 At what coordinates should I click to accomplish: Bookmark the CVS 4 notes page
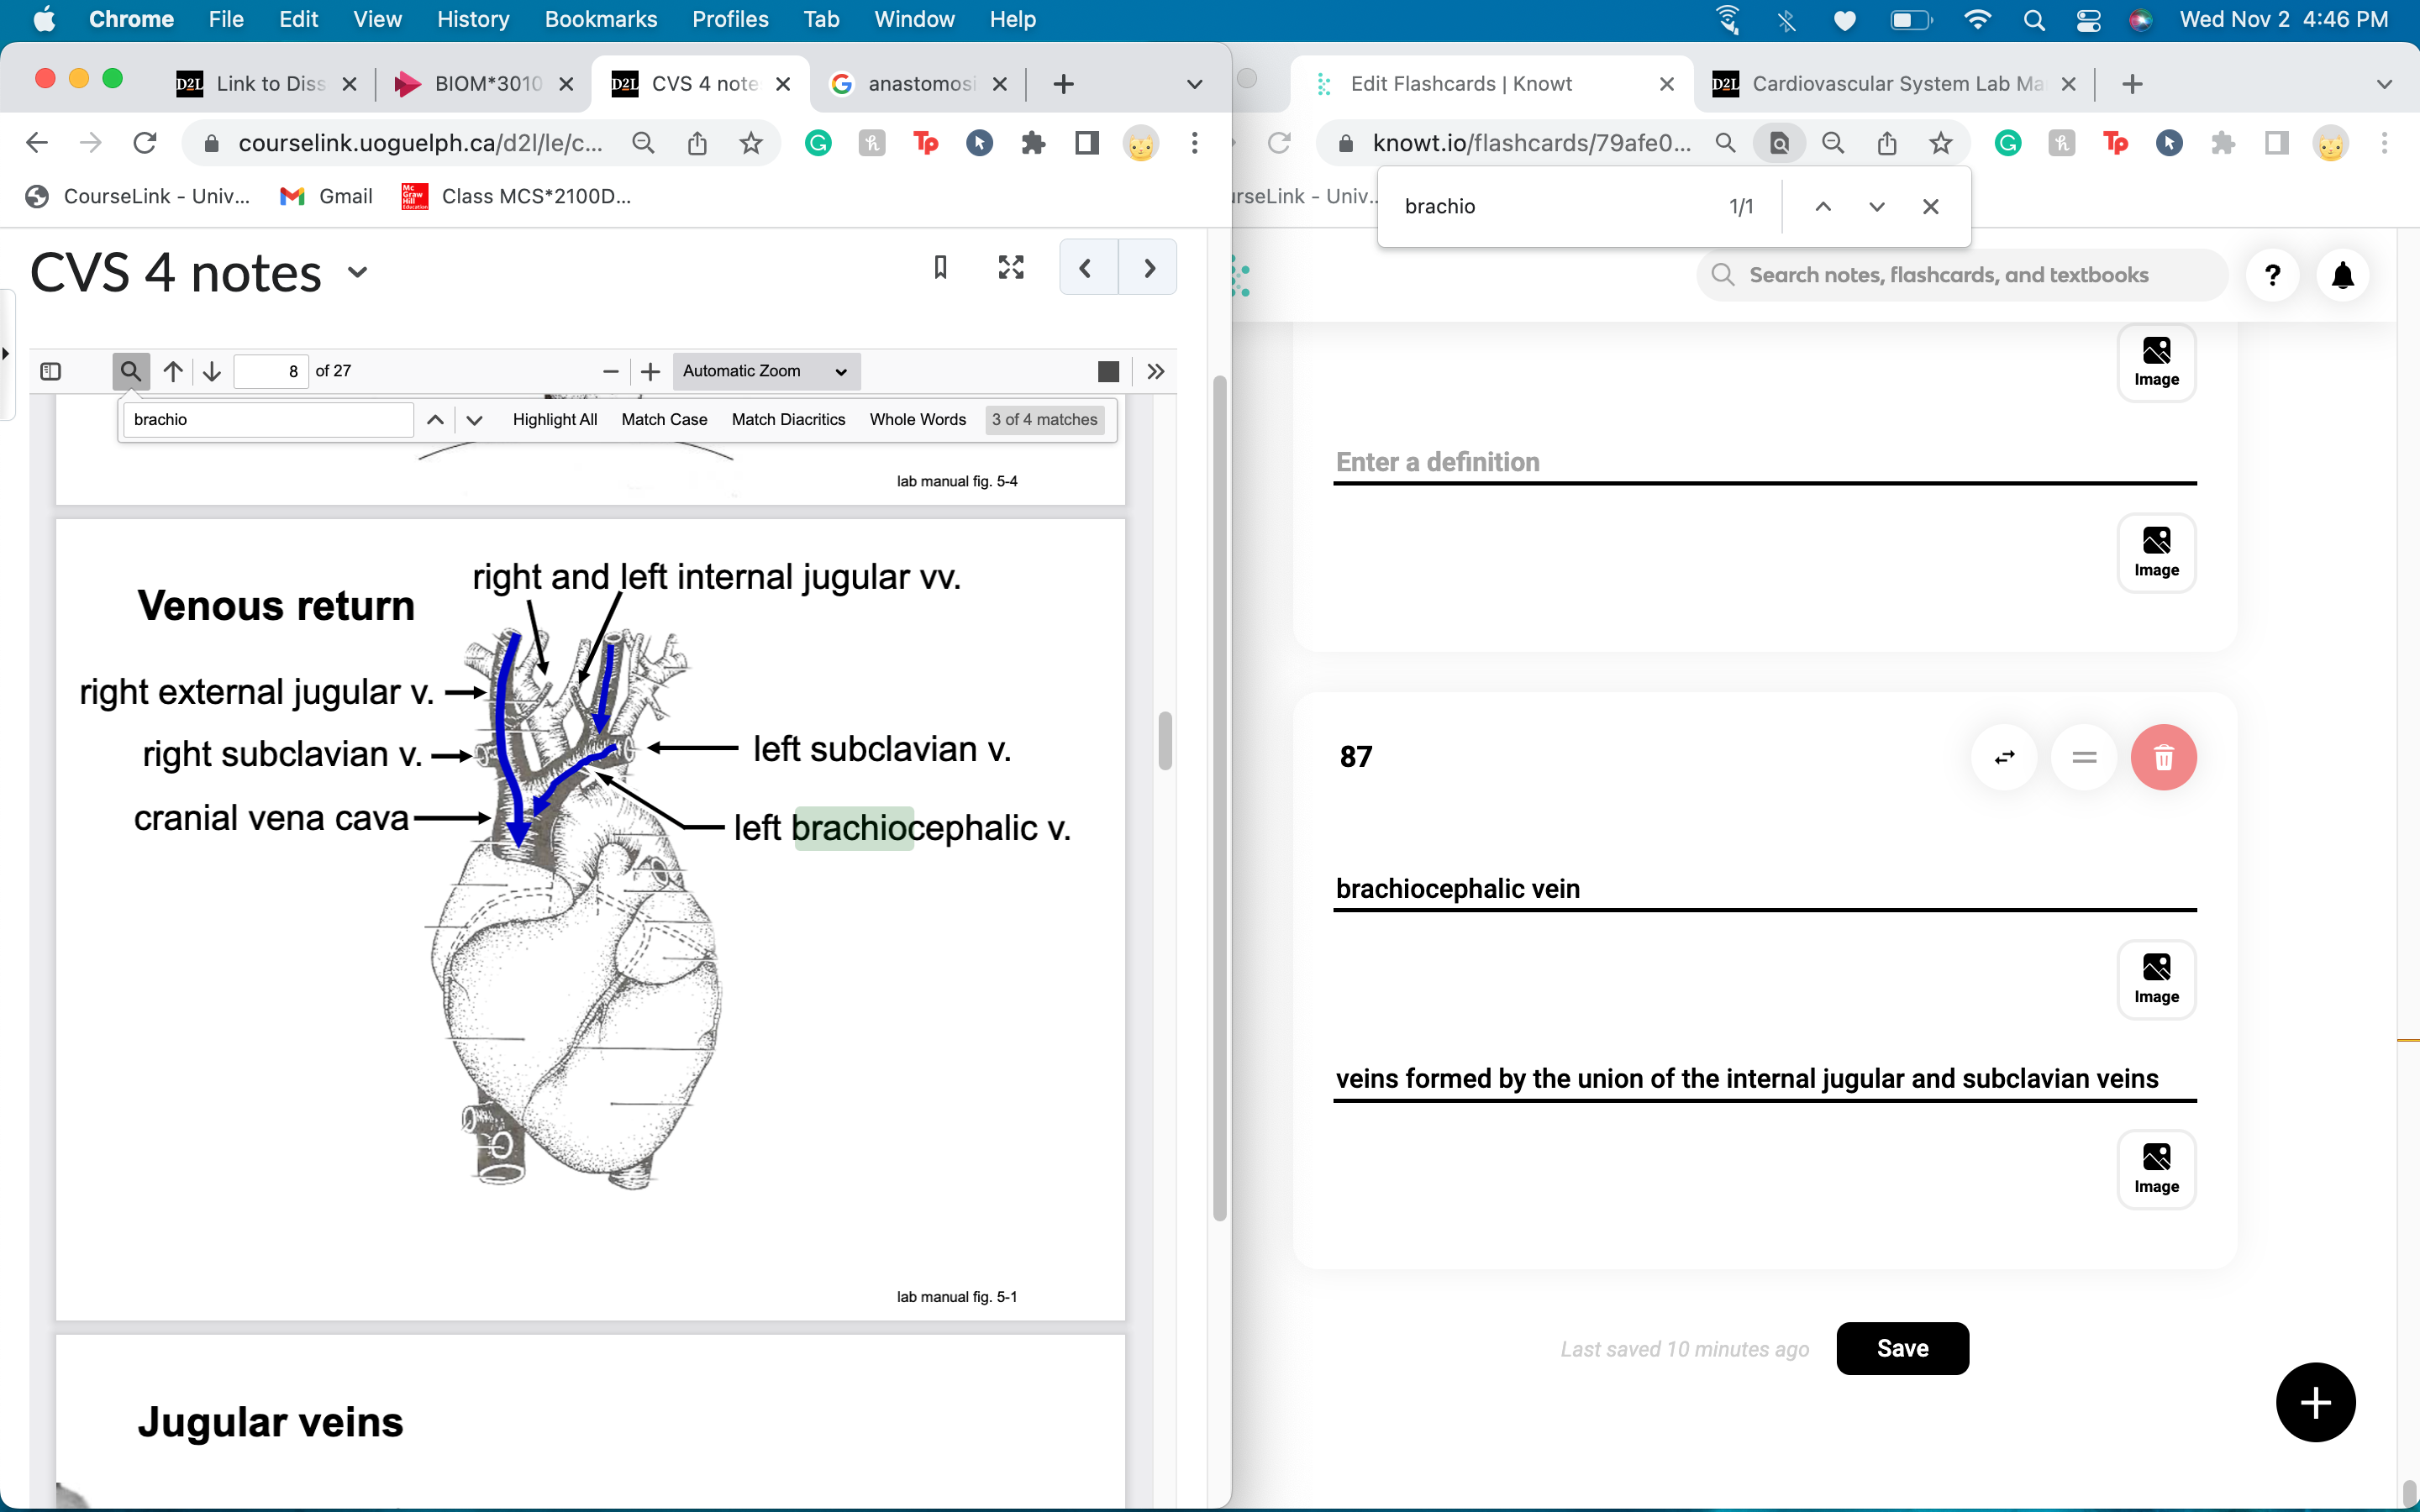[x=940, y=267]
